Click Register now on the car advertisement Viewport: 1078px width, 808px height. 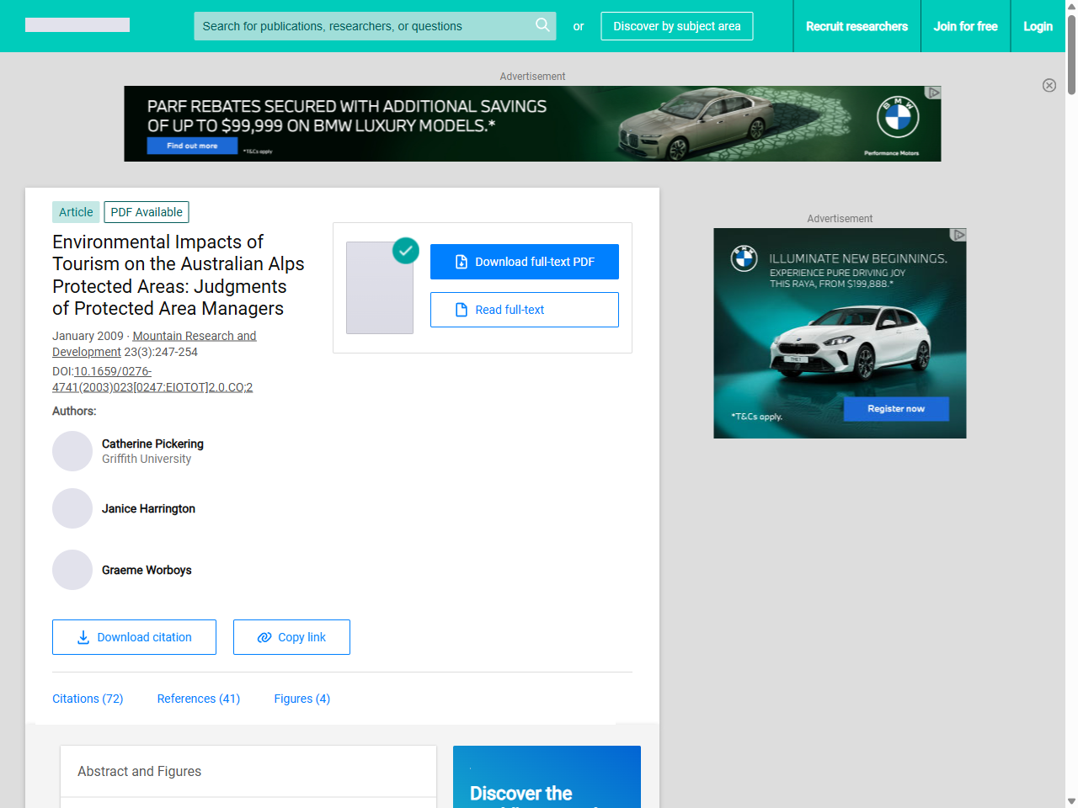(x=895, y=408)
